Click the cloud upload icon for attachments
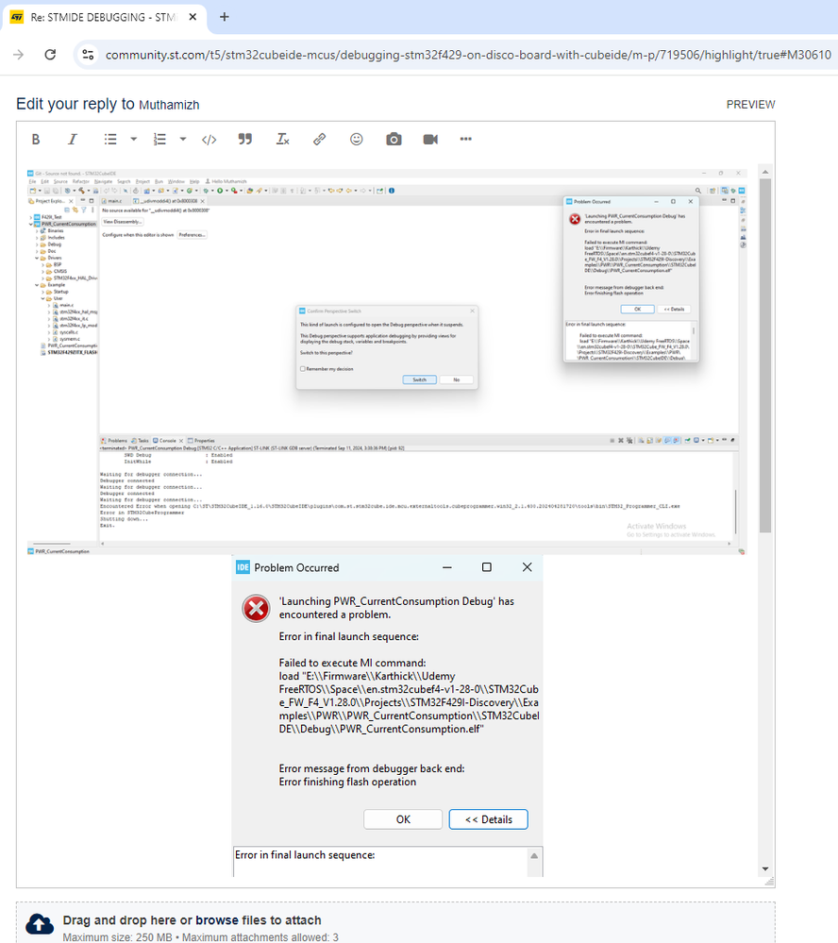Viewport: 838px width, 943px height. tap(40, 925)
